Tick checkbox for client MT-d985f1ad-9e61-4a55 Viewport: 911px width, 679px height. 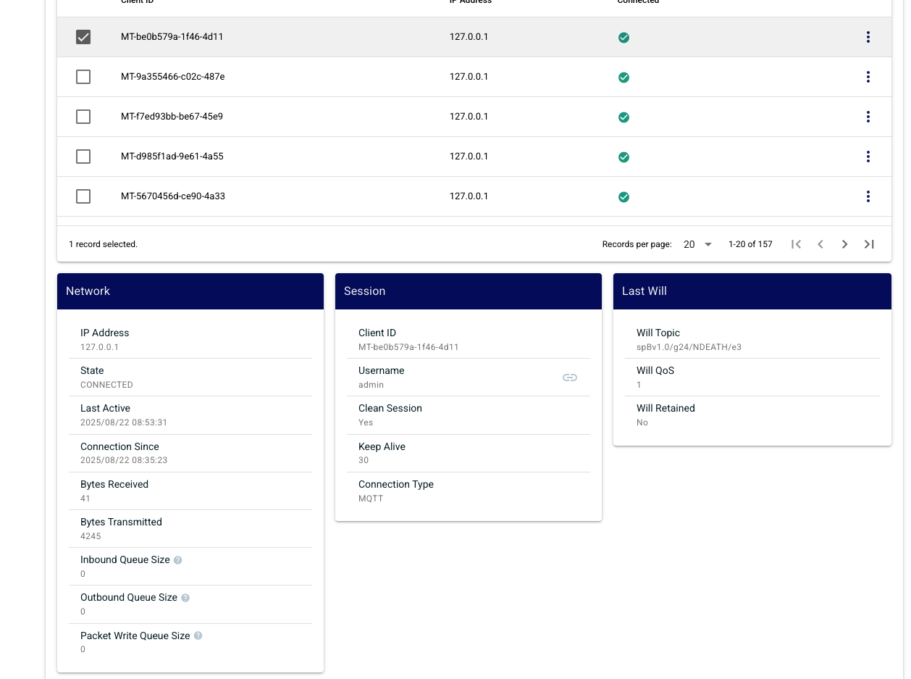coord(83,157)
